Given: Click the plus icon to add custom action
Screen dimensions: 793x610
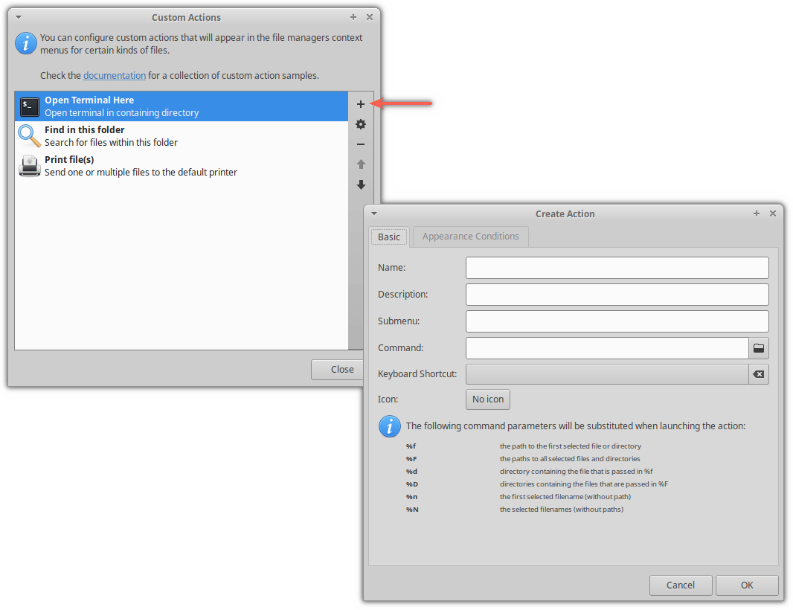Looking at the screenshot, I should (361, 104).
